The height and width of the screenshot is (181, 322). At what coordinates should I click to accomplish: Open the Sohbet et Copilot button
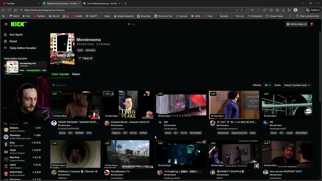coord(313,10)
